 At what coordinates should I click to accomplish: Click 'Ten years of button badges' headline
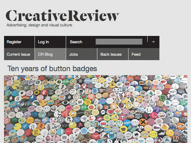click(52, 69)
